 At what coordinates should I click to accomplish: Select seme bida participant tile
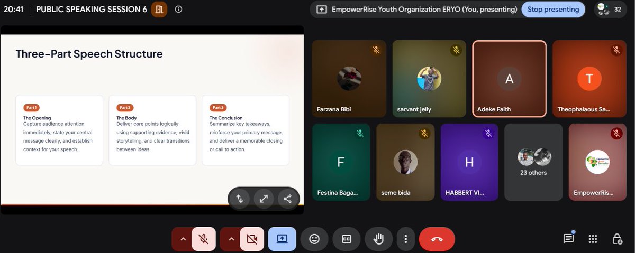(x=405, y=162)
